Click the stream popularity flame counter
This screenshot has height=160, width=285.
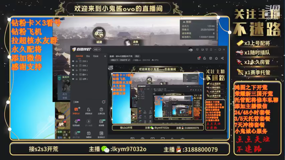pos(155,60)
